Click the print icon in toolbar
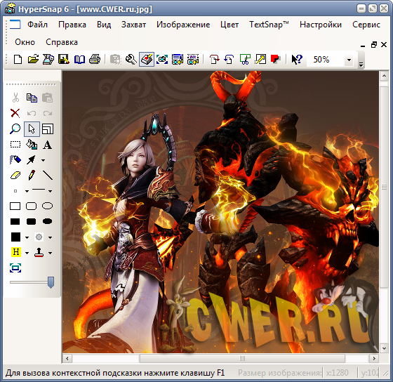This screenshot has width=393, height=382. point(95,60)
